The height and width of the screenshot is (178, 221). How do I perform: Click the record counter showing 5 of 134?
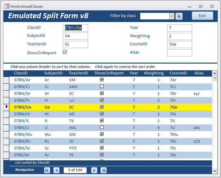(75, 170)
